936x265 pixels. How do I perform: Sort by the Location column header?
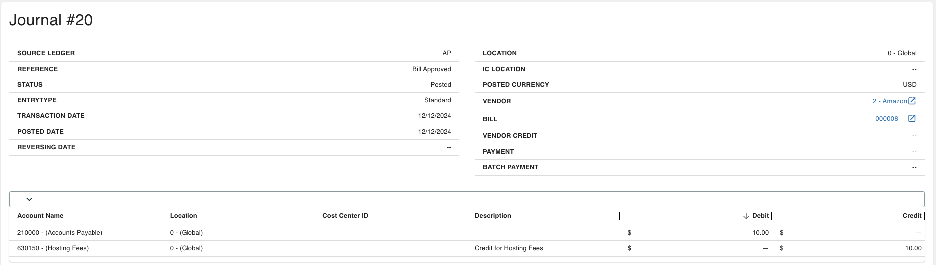point(184,216)
